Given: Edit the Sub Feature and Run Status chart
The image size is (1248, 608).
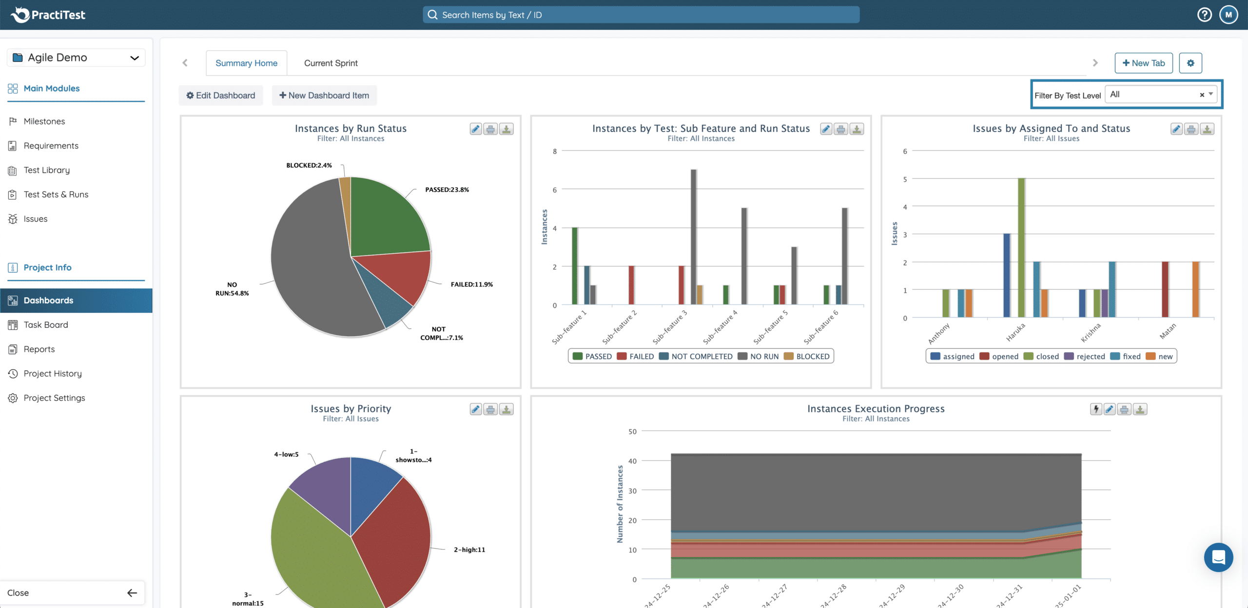Looking at the screenshot, I should (x=826, y=129).
